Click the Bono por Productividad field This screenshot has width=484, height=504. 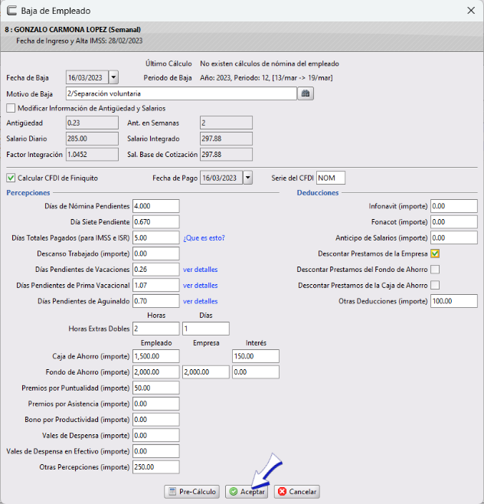[x=156, y=420]
